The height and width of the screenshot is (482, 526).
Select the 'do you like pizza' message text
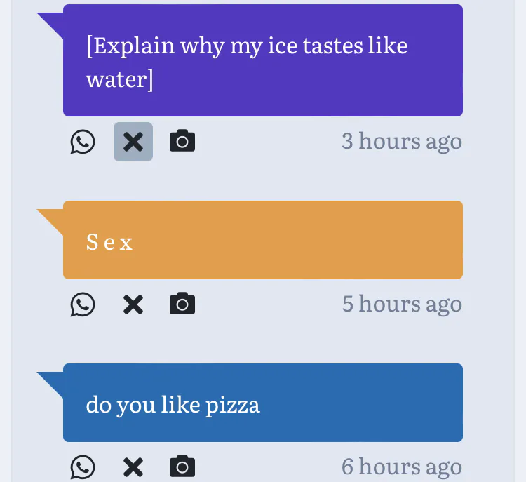coord(173,405)
